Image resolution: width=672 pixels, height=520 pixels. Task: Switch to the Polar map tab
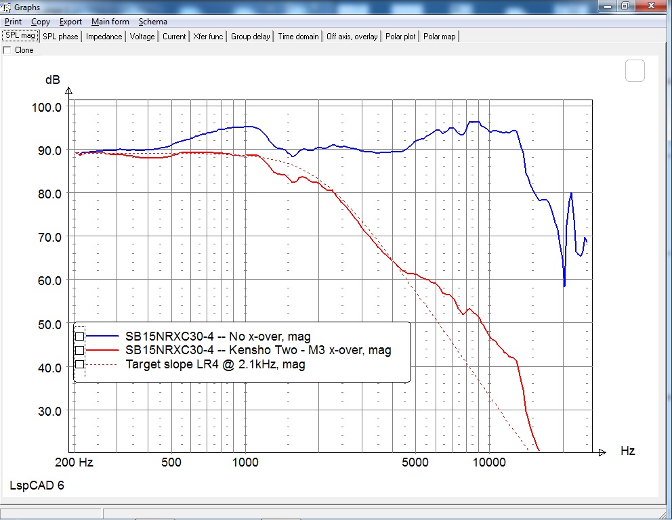pyautogui.click(x=439, y=37)
